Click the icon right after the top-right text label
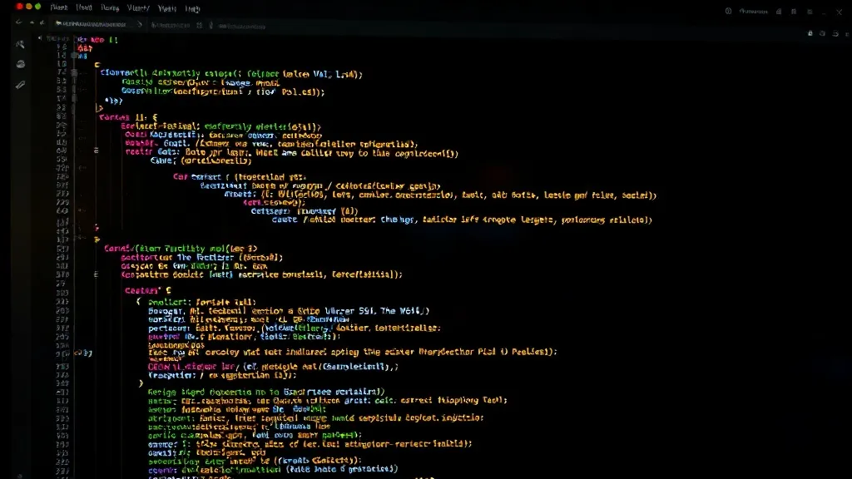The image size is (852, 479). [779, 12]
